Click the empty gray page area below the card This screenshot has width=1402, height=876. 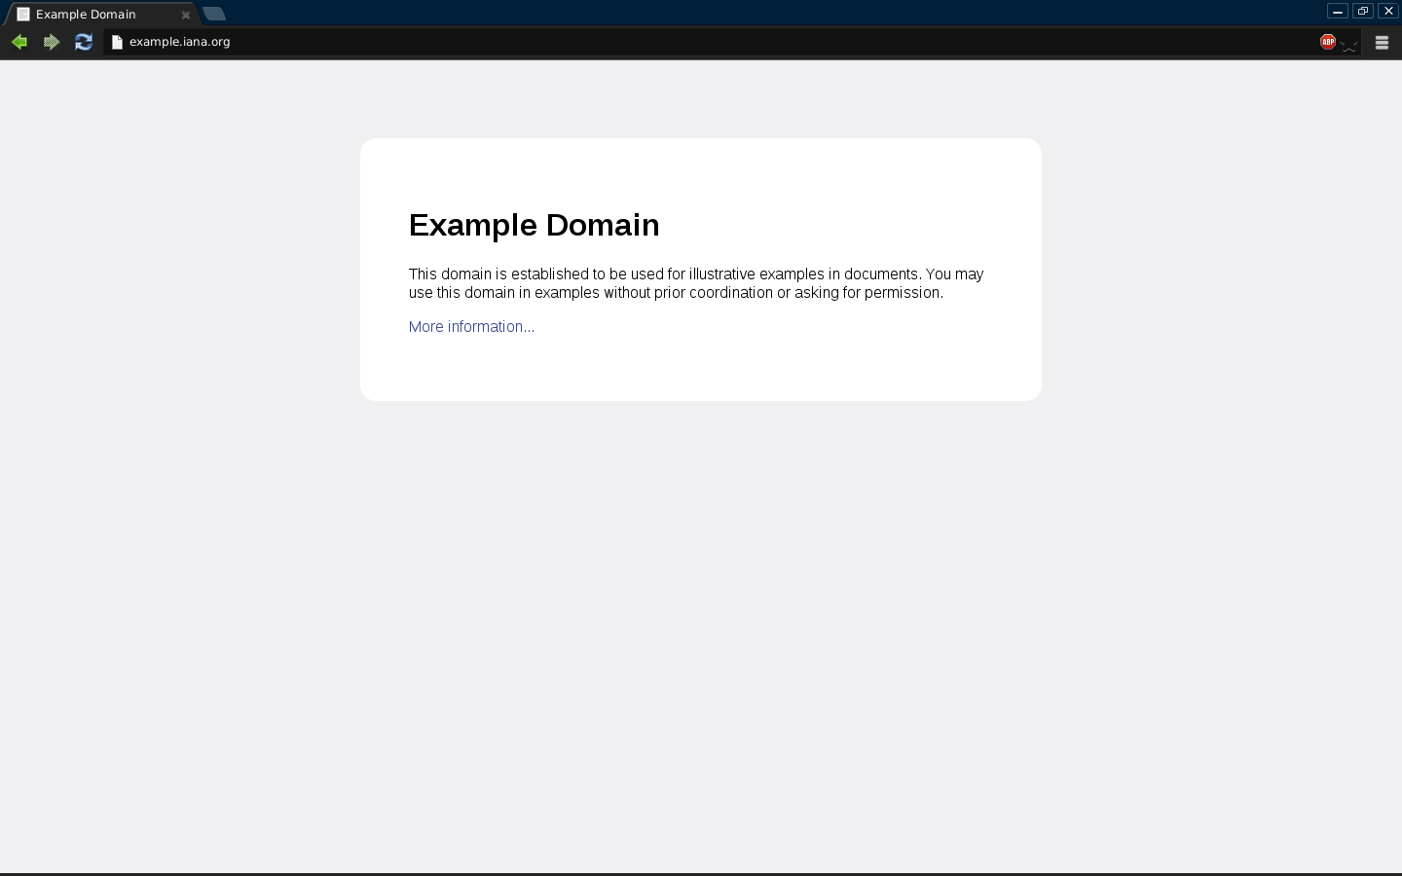(701, 633)
